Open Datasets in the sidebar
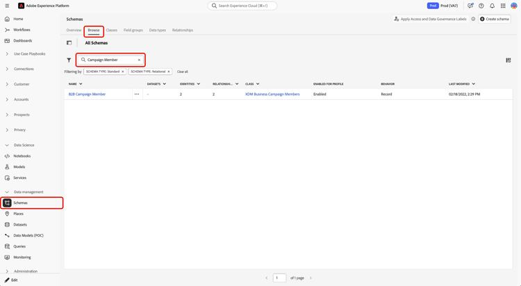The height and width of the screenshot is (286, 521). click(20, 225)
